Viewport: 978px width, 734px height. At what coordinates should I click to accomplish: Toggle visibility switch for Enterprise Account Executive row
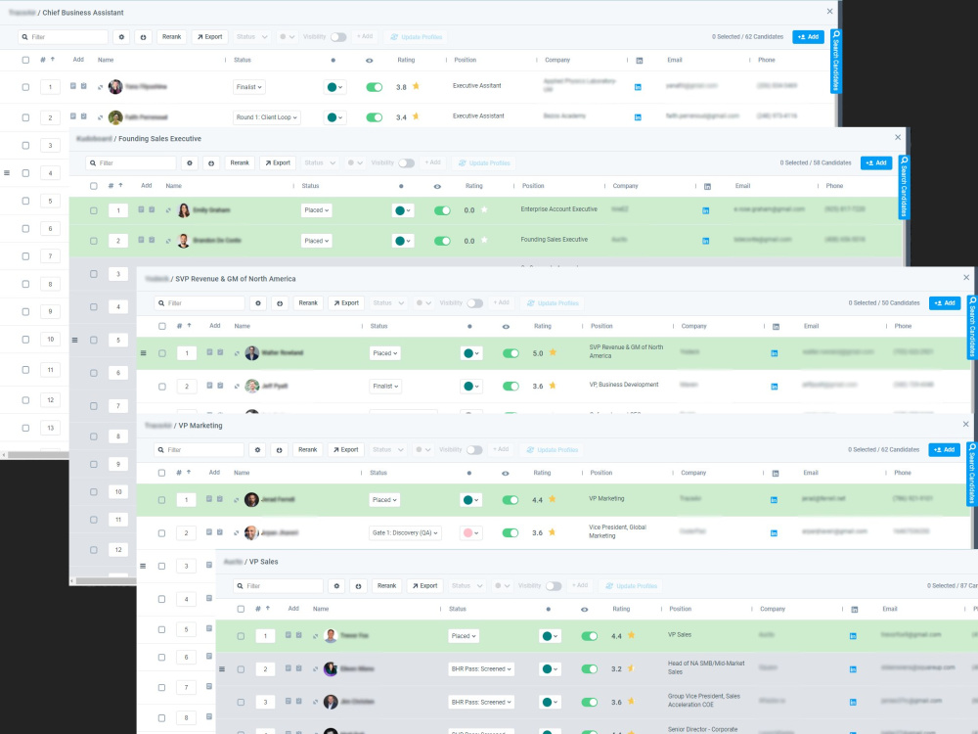[x=442, y=210]
